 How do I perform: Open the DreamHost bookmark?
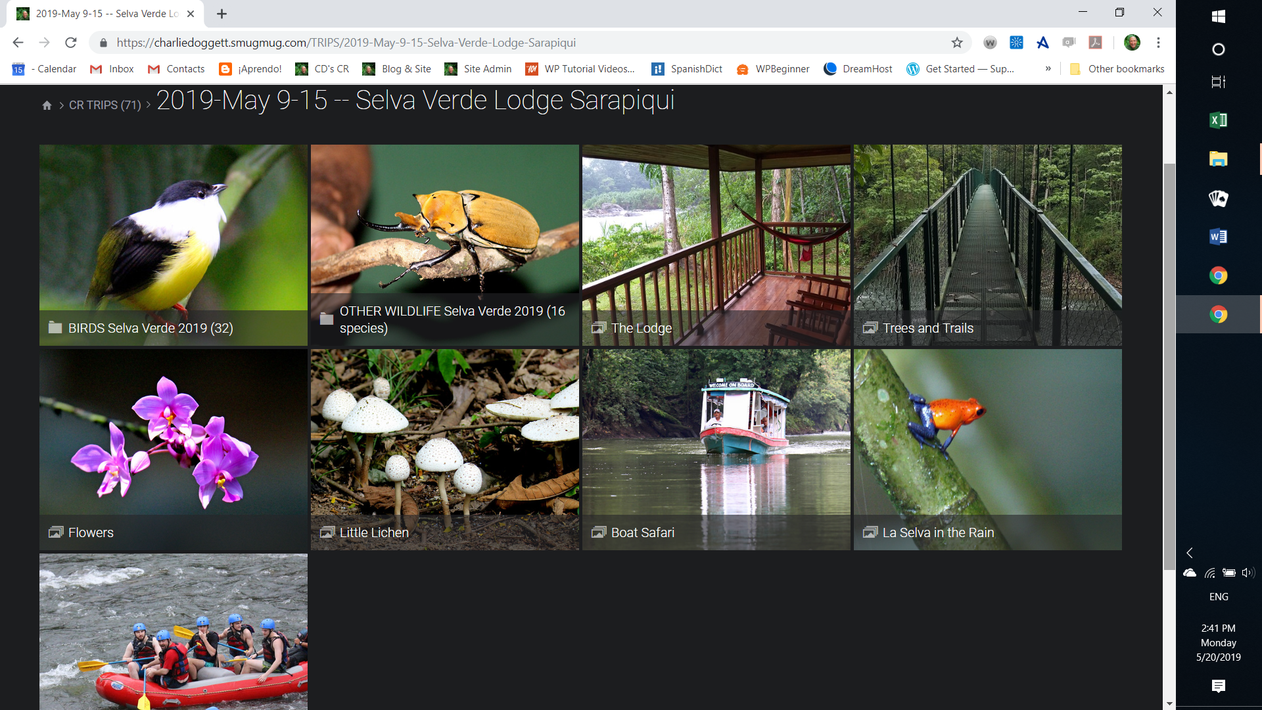point(858,69)
